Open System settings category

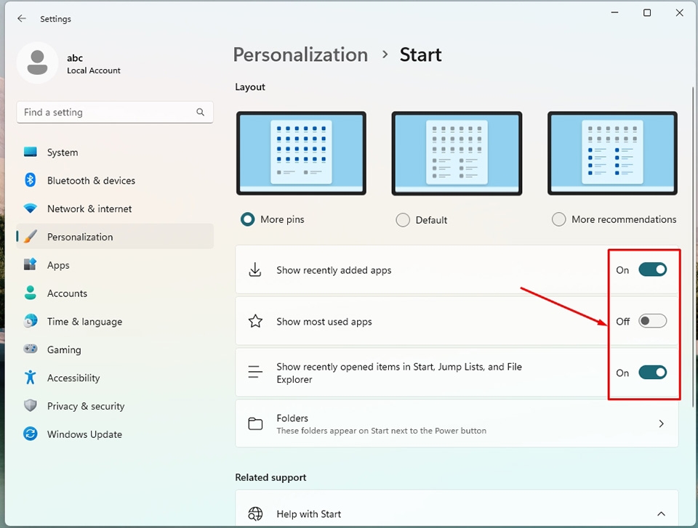[x=115, y=152]
